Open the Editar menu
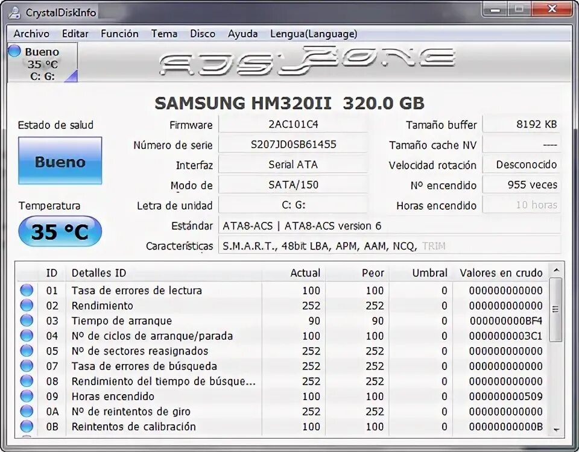Screen dimensions: 579x452 [75, 34]
